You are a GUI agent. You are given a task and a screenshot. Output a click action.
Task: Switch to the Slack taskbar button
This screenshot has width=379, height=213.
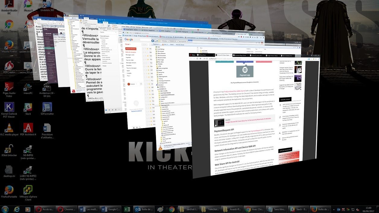coord(299,209)
